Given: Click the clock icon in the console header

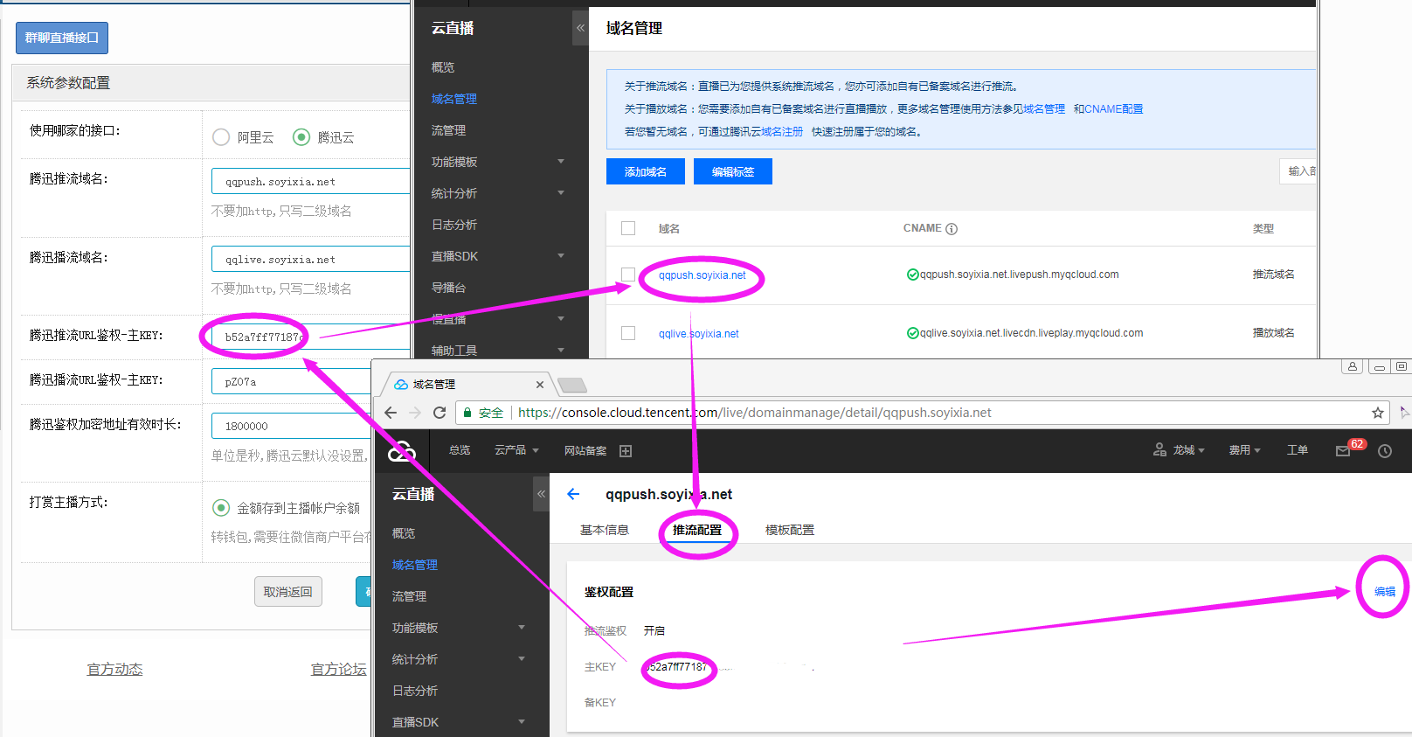Looking at the screenshot, I should tap(1385, 451).
